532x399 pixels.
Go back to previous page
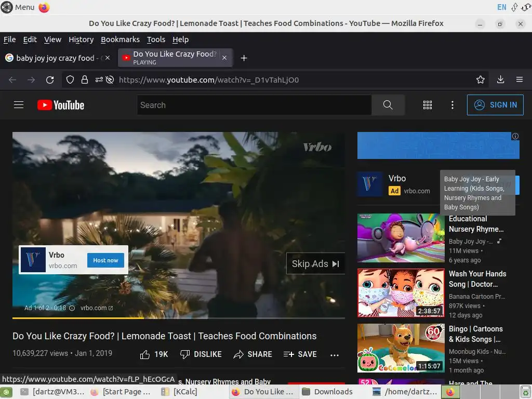click(x=12, y=79)
